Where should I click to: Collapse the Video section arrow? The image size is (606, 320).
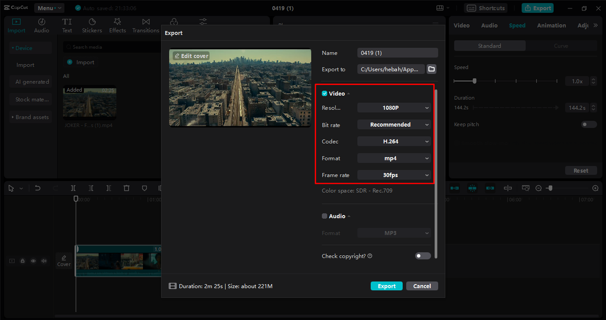[349, 94]
